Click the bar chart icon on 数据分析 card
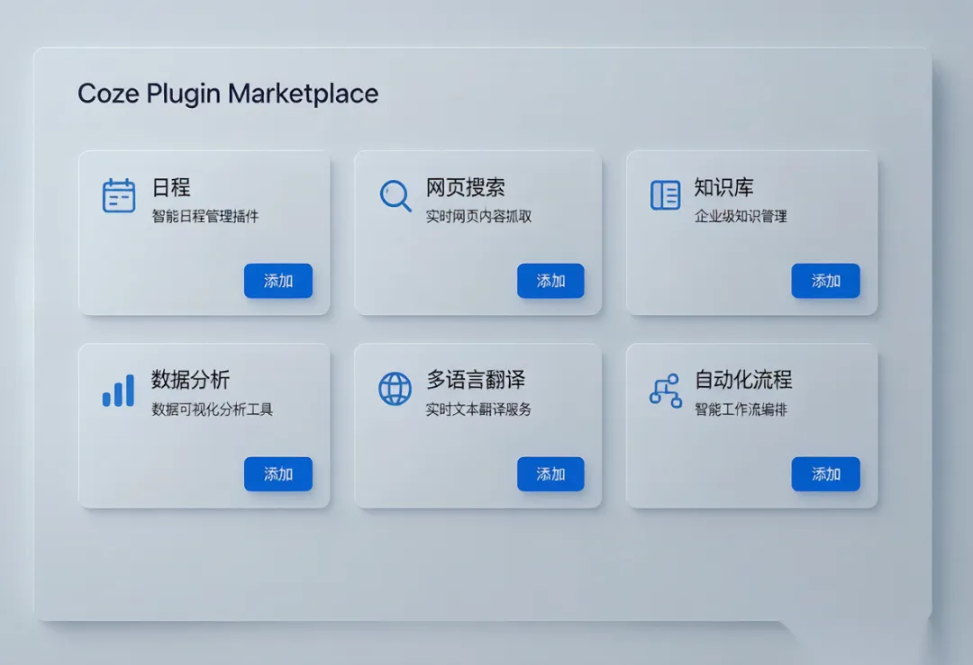Image resolution: width=973 pixels, height=665 pixels. pos(118,390)
